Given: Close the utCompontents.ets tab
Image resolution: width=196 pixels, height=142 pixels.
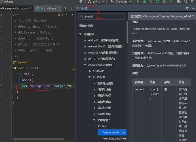Looking at the screenshot, I should click(x=31, y=8).
